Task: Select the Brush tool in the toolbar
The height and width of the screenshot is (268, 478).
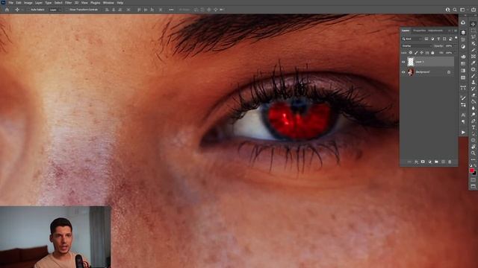Action: pyautogui.click(x=473, y=76)
